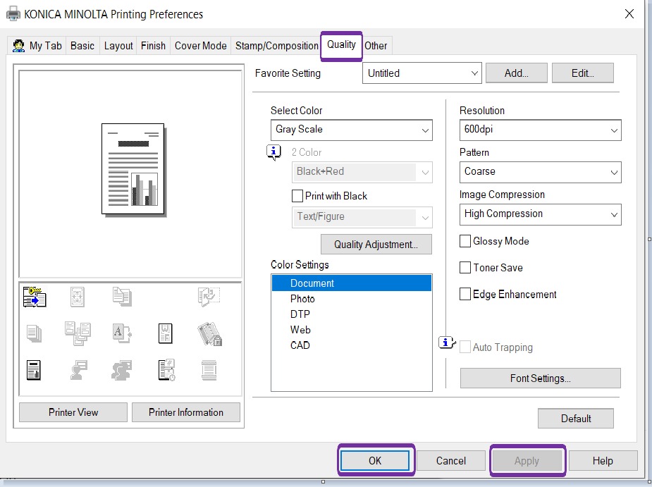Click the watermark status icon

point(165,333)
